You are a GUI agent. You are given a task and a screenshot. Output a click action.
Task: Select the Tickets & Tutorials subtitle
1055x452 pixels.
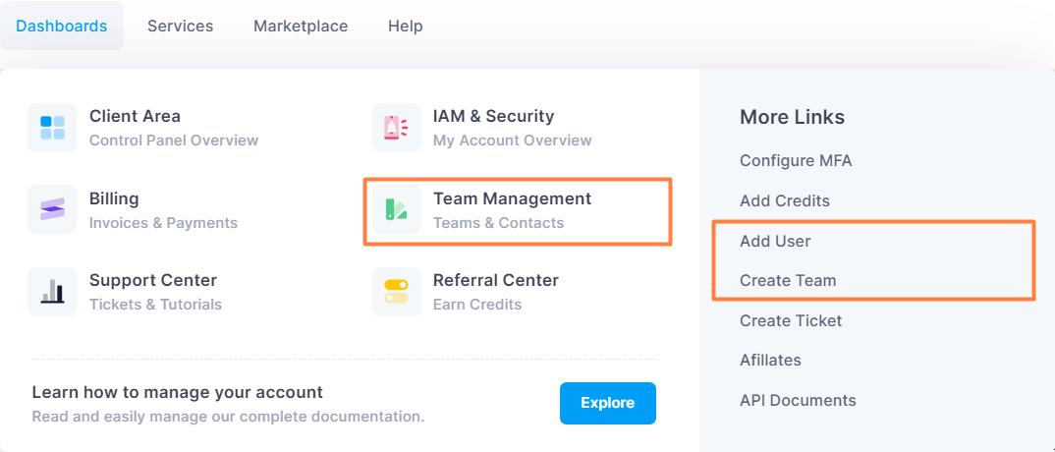point(155,305)
